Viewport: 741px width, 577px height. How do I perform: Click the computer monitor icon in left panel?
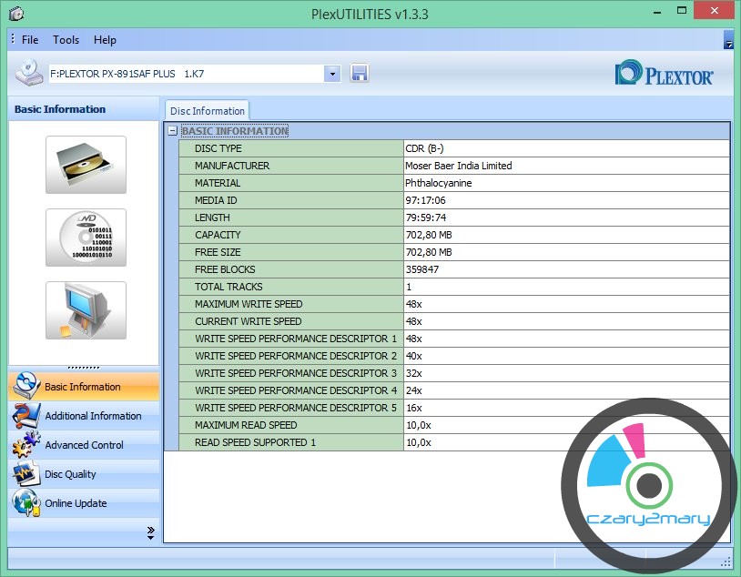click(86, 310)
